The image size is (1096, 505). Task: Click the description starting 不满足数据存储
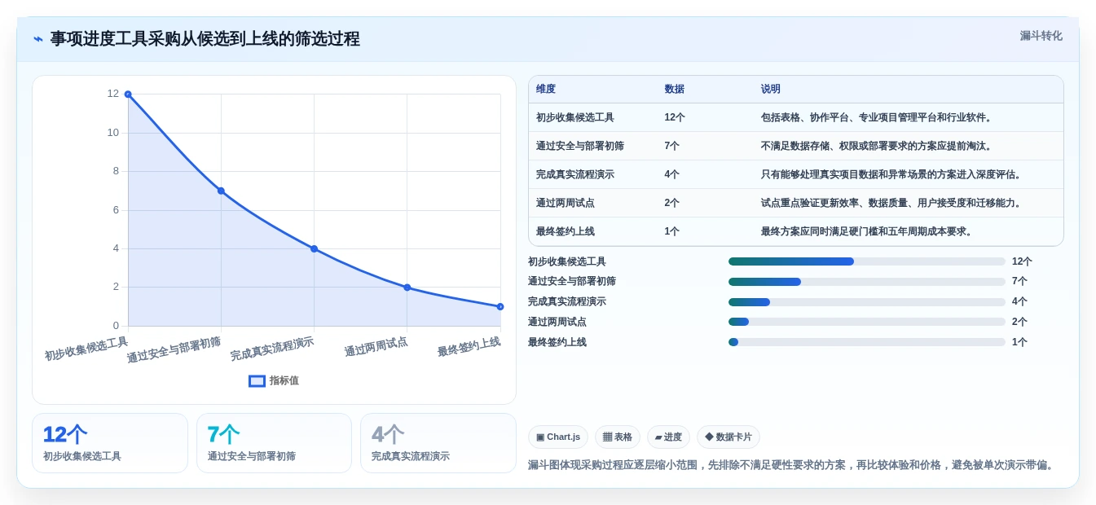tap(877, 146)
